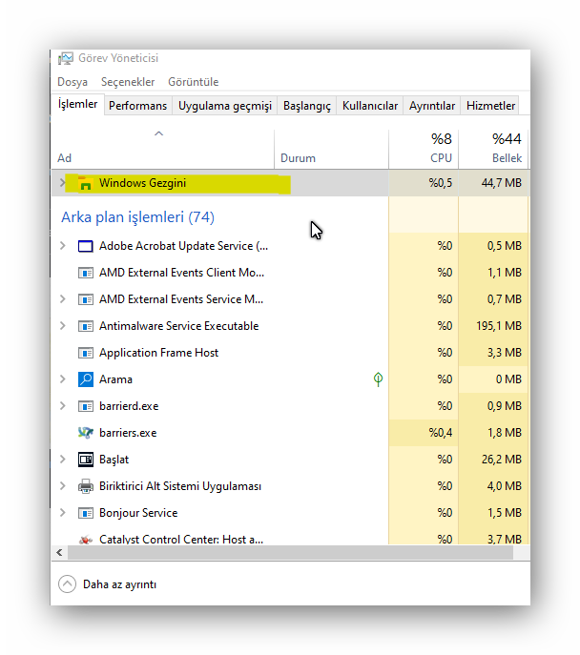Sort by the CPU column header
The image size is (580, 655).
pos(424,149)
